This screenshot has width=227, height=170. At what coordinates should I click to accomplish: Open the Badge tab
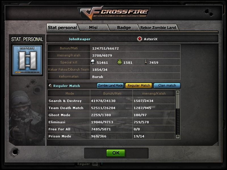[x=124, y=27]
